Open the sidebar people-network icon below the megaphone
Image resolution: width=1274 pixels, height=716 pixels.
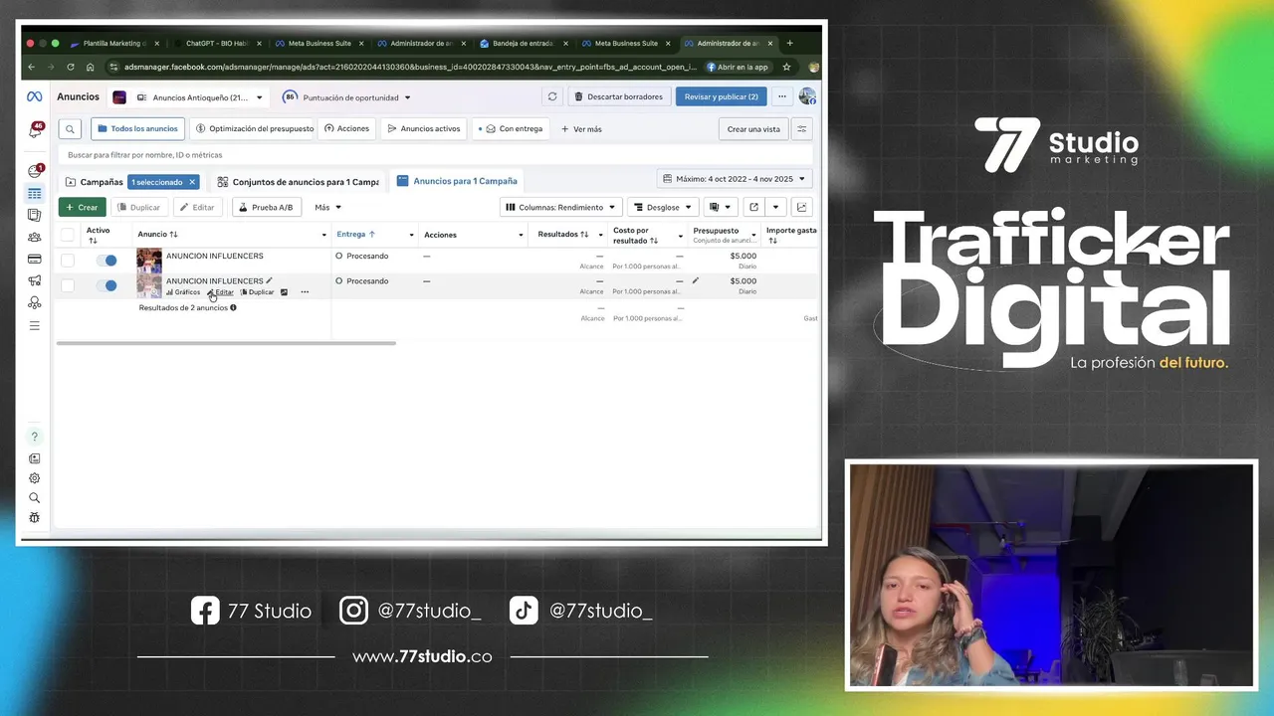[x=35, y=302]
